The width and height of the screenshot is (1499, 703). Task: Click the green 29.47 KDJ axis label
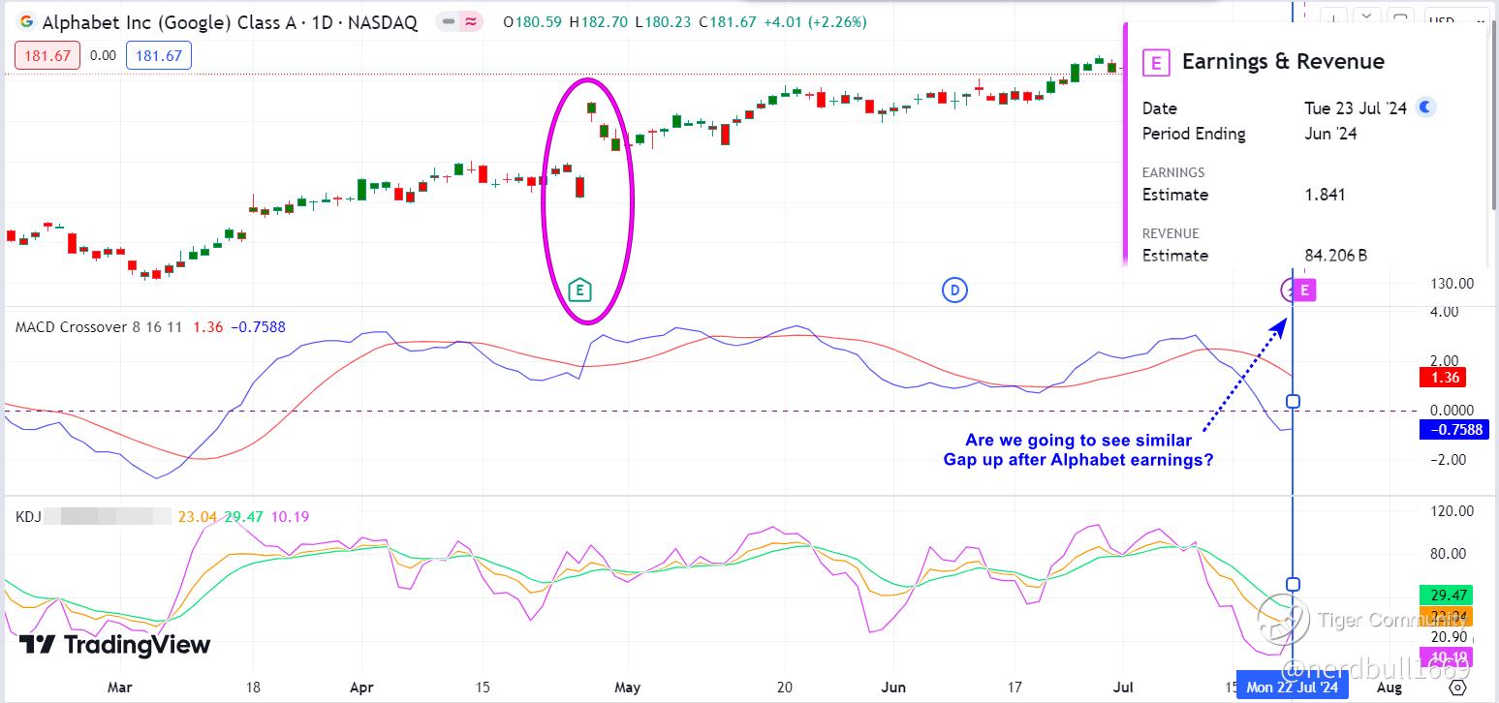tap(1446, 596)
